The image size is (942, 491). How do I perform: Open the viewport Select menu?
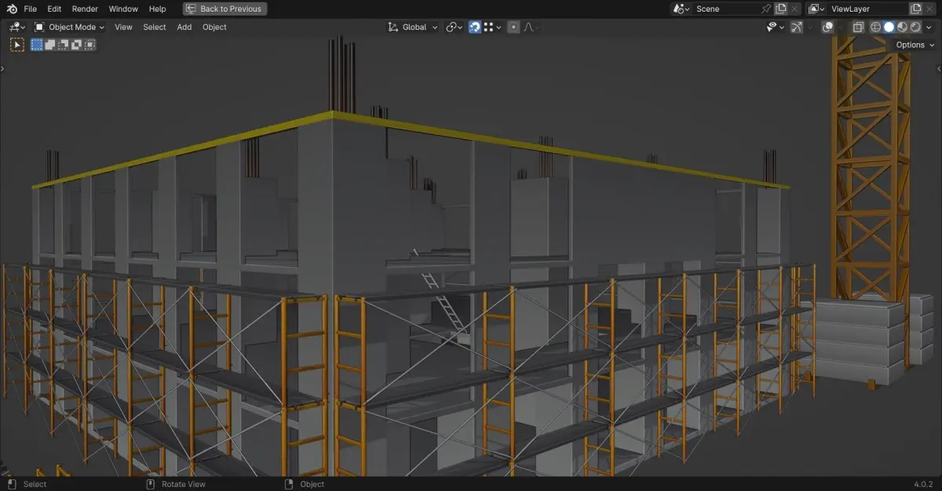[155, 27]
